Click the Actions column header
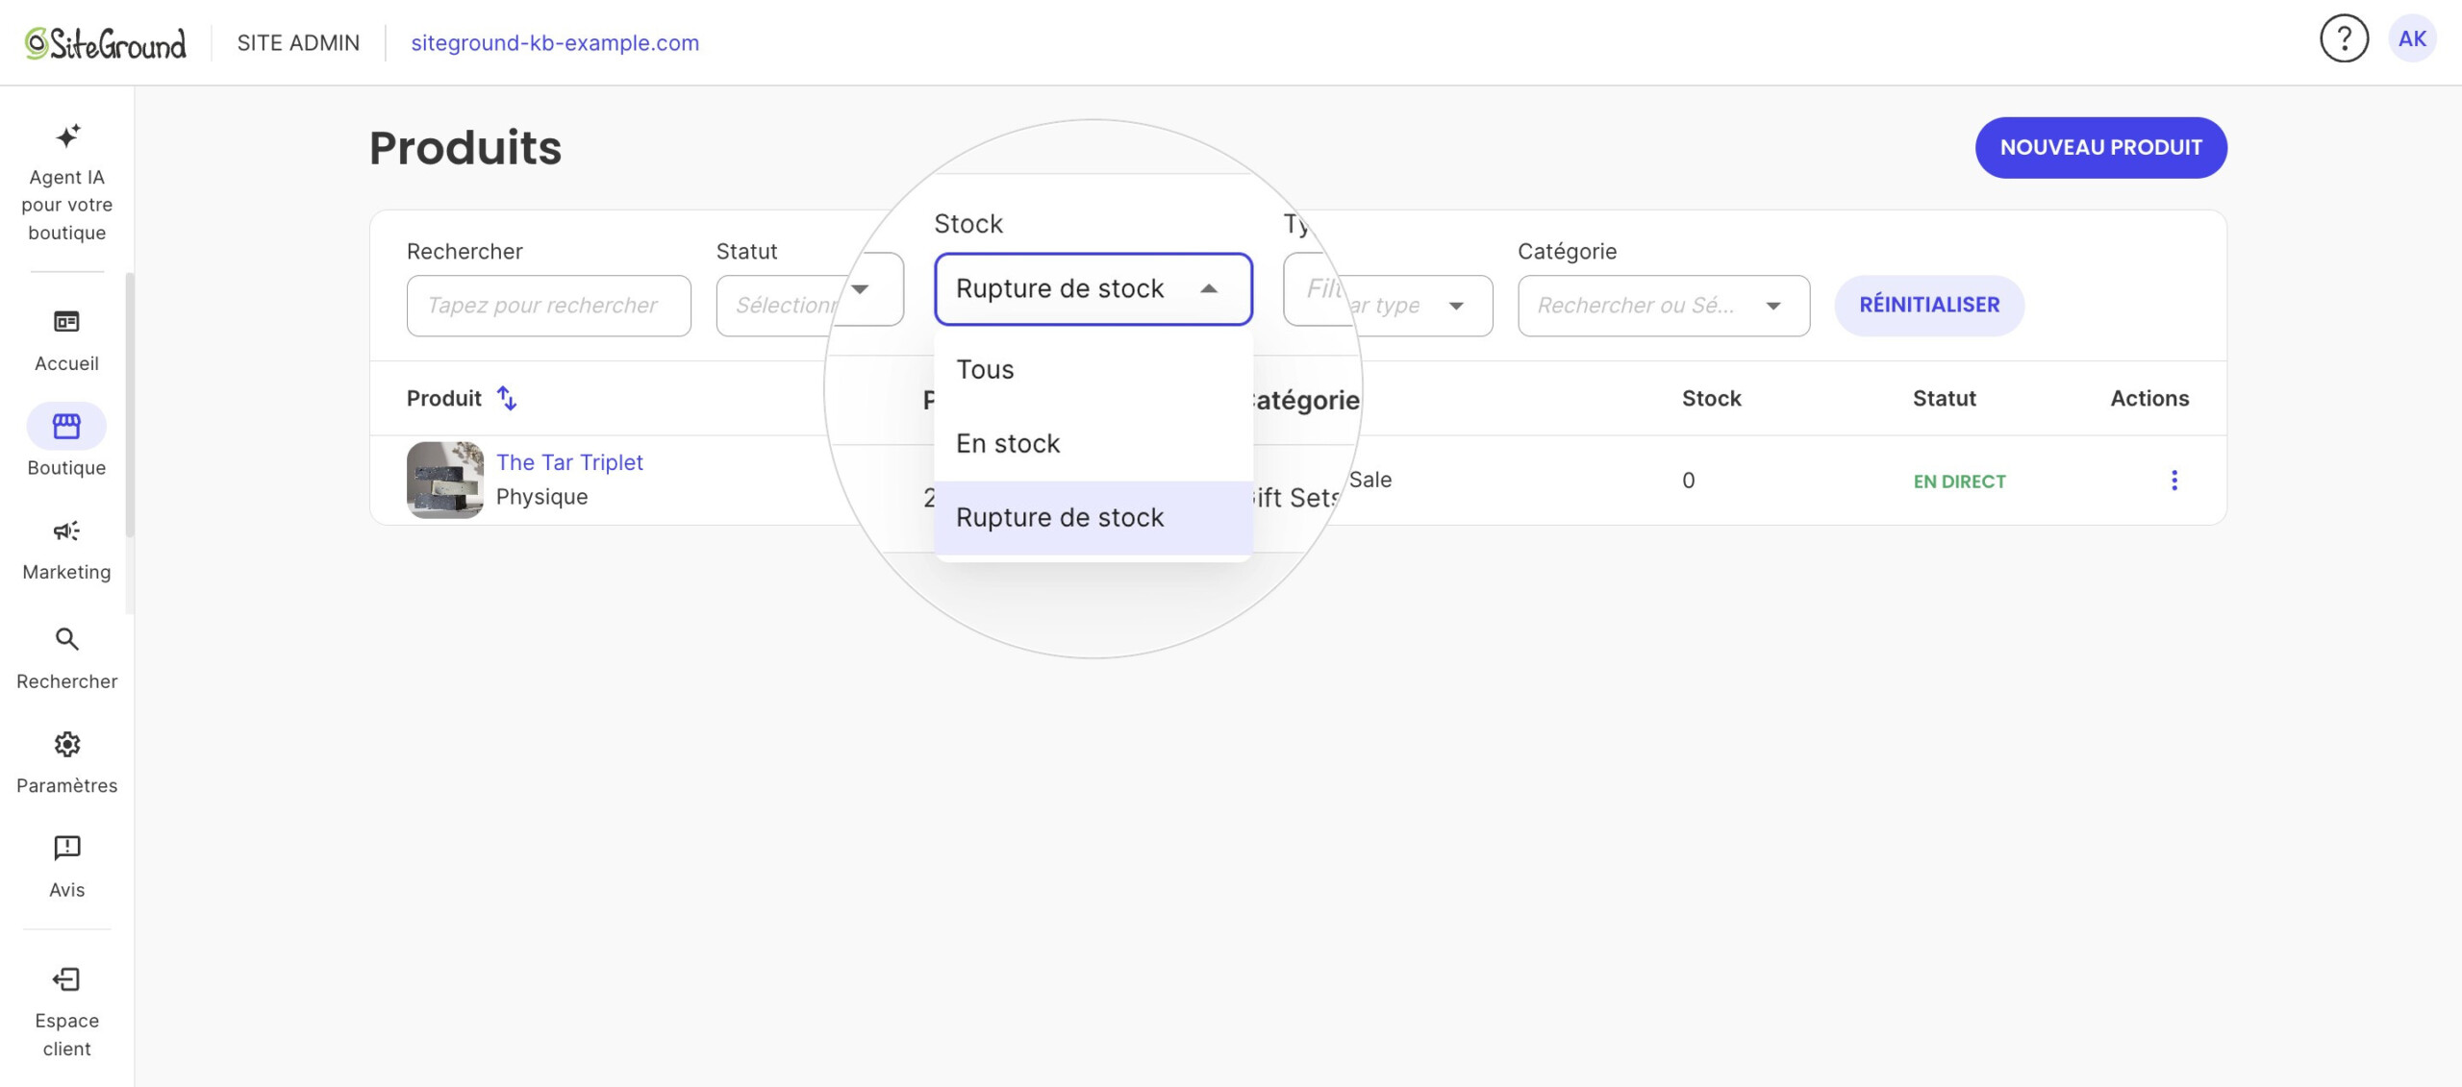The height and width of the screenshot is (1087, 2462). pyautogui.click(x=2149, y=398)
